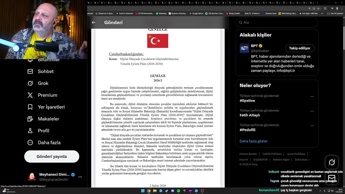Open Multi TV bookmark
The height and width of the screenshot is (194, 345).
pyautogui.click(x=251, y=13)
